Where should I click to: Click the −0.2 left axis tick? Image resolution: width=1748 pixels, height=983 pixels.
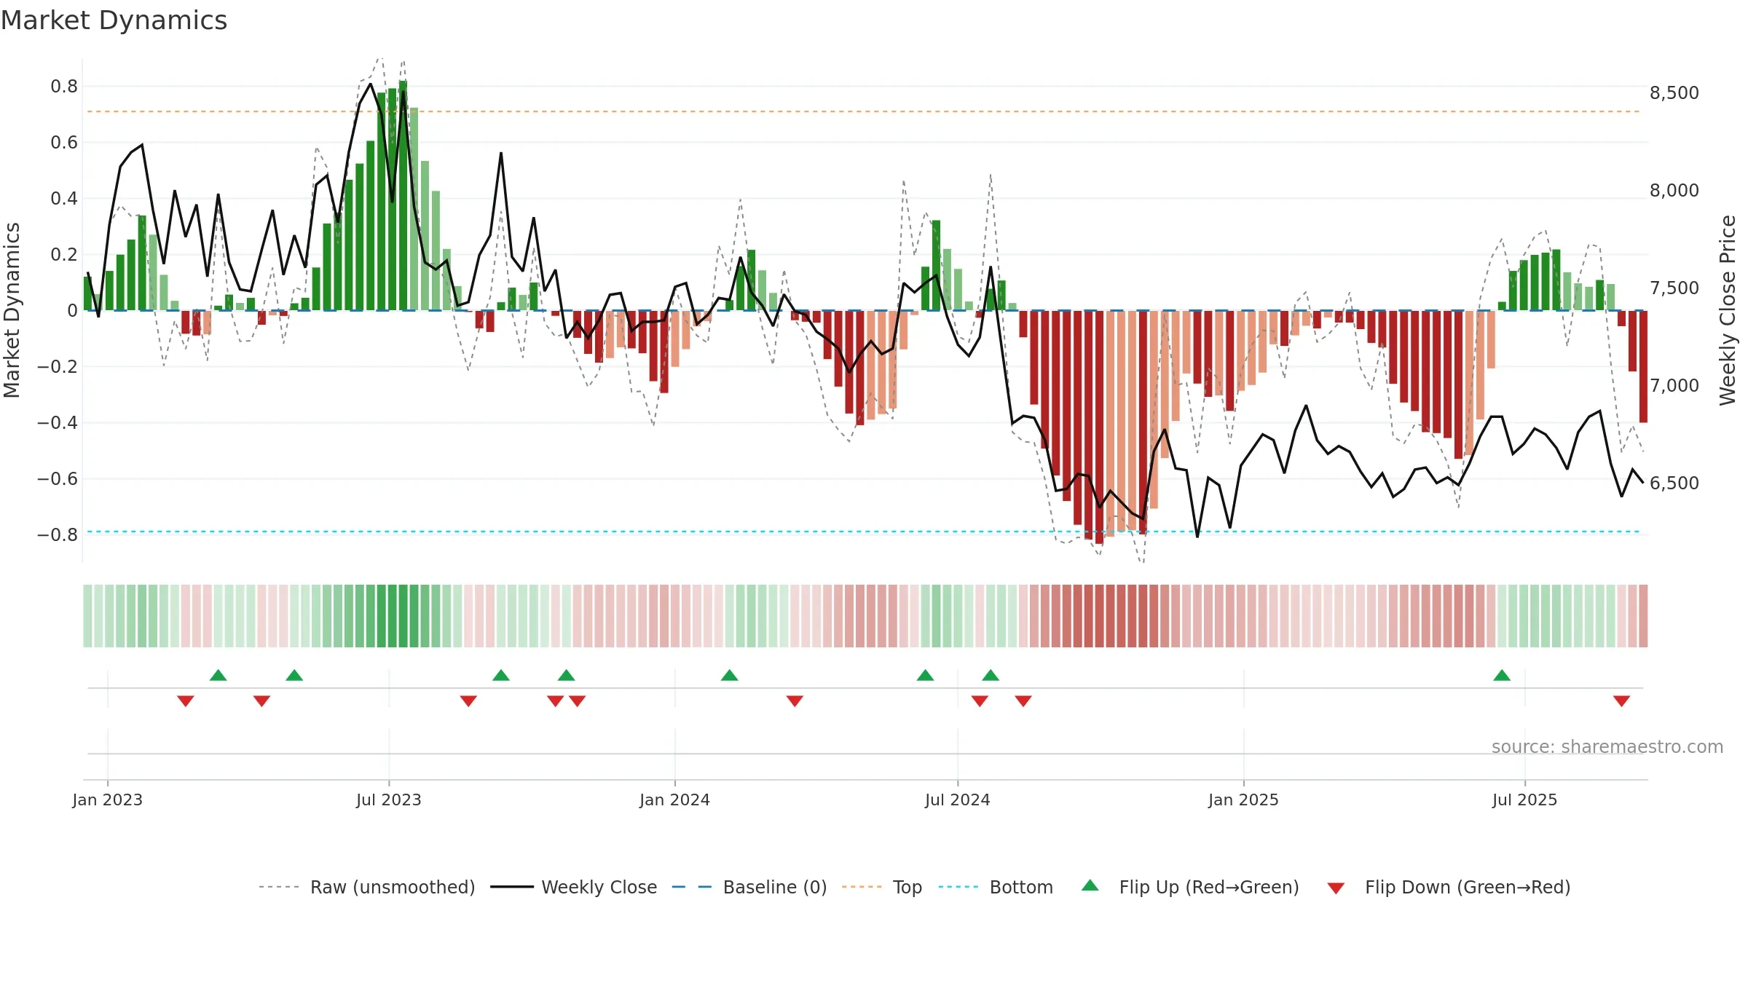pyautogui.click(x=58, y=367)
